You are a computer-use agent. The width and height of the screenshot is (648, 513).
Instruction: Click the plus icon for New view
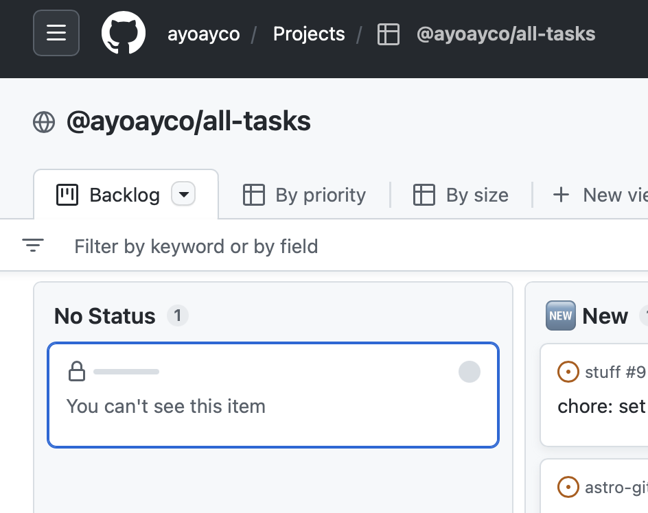561,195
